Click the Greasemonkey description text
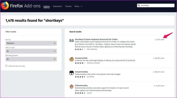 pos(105,60)
